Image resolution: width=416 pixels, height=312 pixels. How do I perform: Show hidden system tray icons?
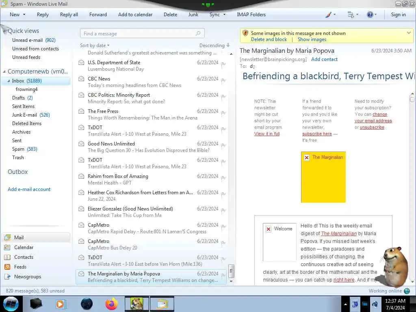(345, 304)
